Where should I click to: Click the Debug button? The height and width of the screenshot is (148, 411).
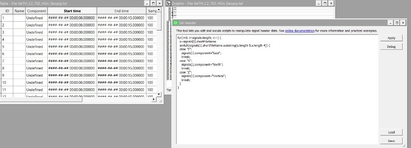[x=391, y=47]
